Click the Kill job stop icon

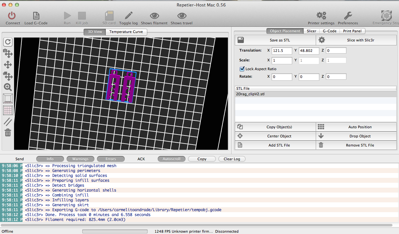(82, 15)
